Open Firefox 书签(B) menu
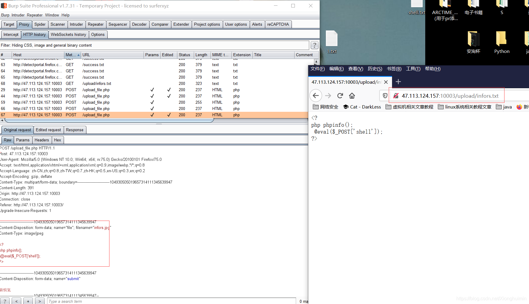Viewport: 529px width, 304px height. pyautogui.click(x=394, y=69)
